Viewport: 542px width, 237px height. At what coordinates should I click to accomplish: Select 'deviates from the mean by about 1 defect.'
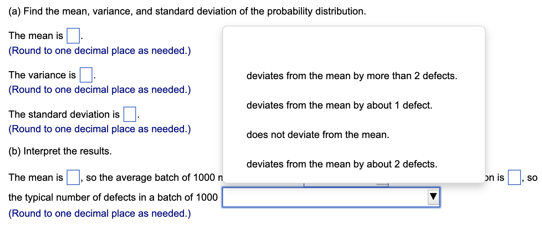[x=340, y=105]
